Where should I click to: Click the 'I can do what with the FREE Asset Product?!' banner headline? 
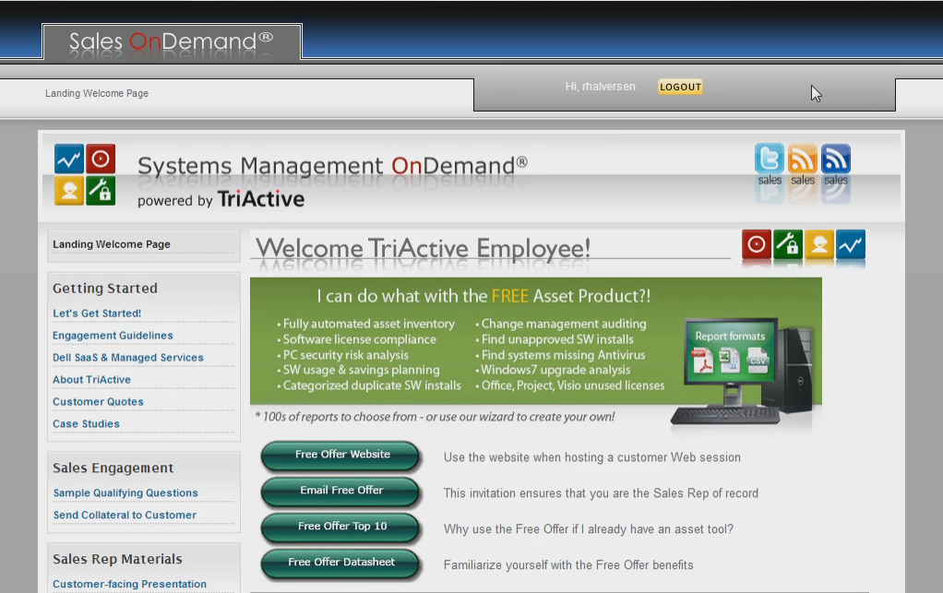coord(484,296)
